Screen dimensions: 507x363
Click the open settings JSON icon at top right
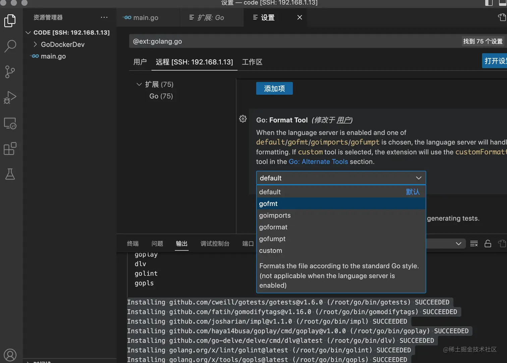[x=502, y=17]
